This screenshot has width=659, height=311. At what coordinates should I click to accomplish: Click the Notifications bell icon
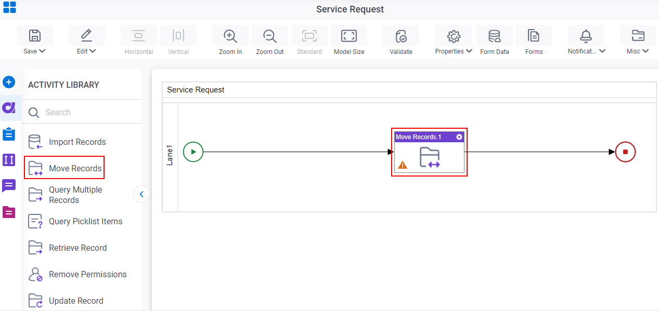(586, 36)
